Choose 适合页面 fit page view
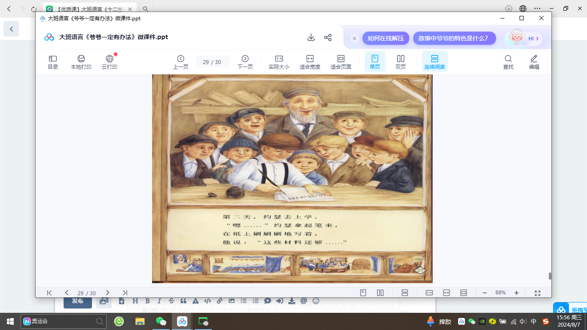 (341, 62)
